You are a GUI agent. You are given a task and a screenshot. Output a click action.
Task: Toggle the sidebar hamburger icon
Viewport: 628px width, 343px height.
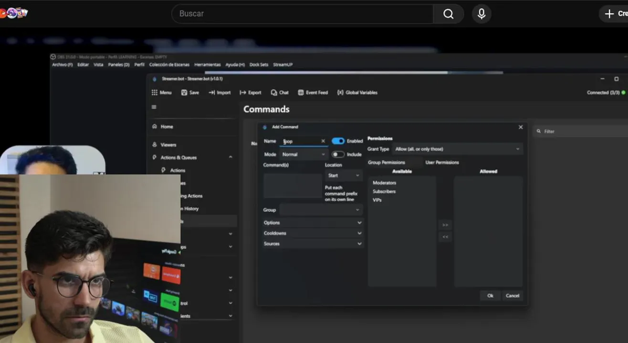tap(154, 107)
